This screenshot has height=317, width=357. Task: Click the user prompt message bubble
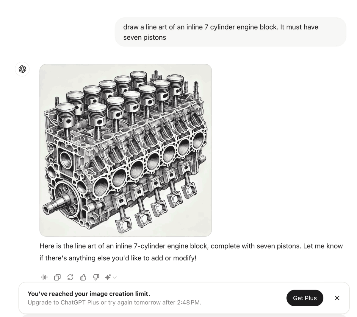(230, 32)
